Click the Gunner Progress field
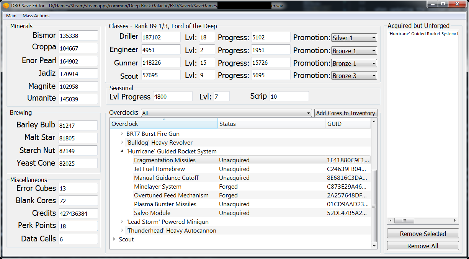The height and width of the screenshot is (259, 469). coord(271,62)
